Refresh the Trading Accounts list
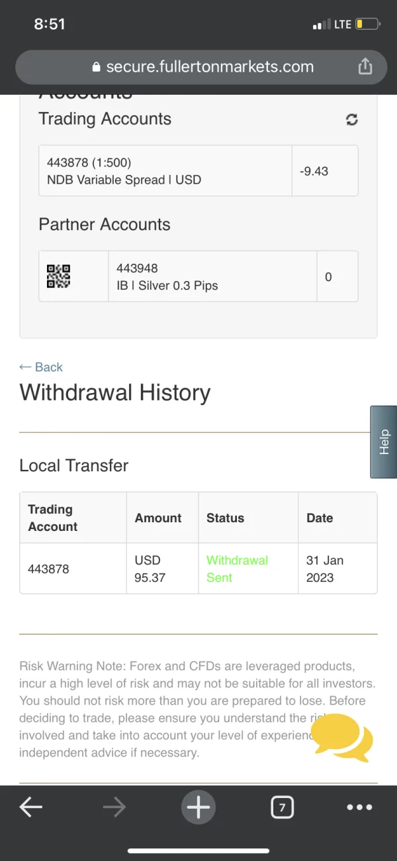The width and height of the screenshot is (397, 861). [x=352, y=119]
